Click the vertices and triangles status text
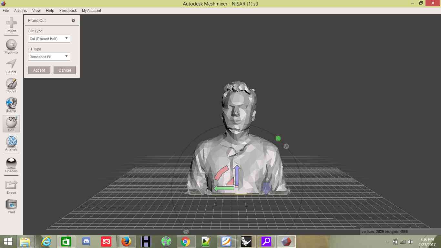441x248 pixels. point(385,232)
